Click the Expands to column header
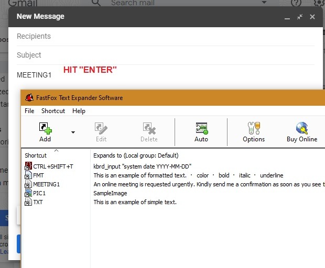This screenshot has width=325, height=268. [136, 155]
